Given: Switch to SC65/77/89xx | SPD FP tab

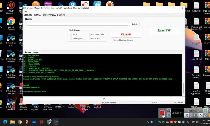Looking at the screenshot, I should click(54, 15).
